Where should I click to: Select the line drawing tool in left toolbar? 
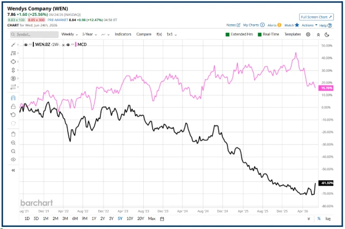(13, 45)
